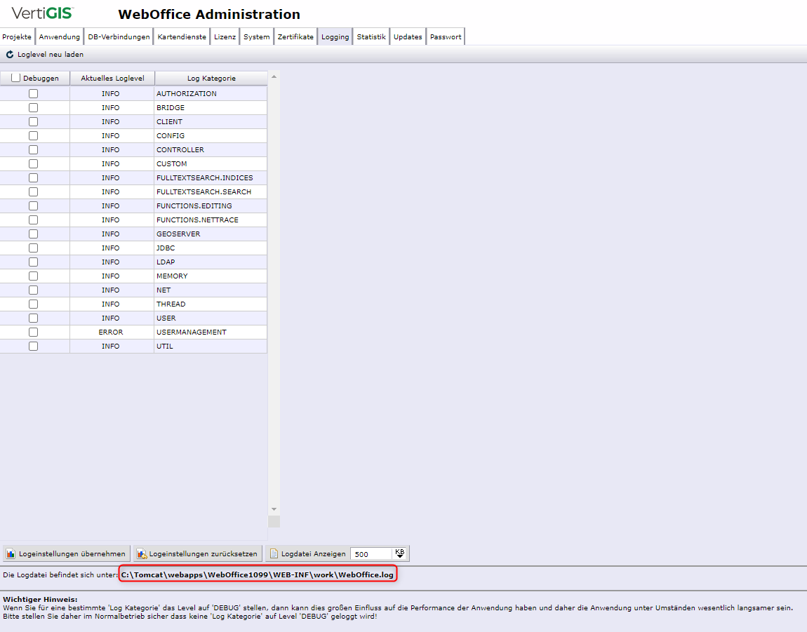
Task: Click the scroll down arrow of the log table
Action: point(274,509)
